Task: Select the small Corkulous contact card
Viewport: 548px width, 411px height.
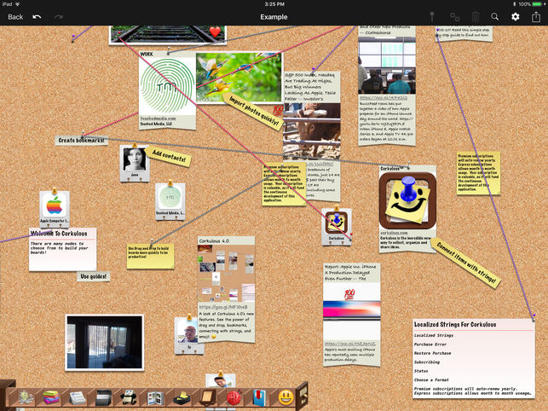Action: 336,226
